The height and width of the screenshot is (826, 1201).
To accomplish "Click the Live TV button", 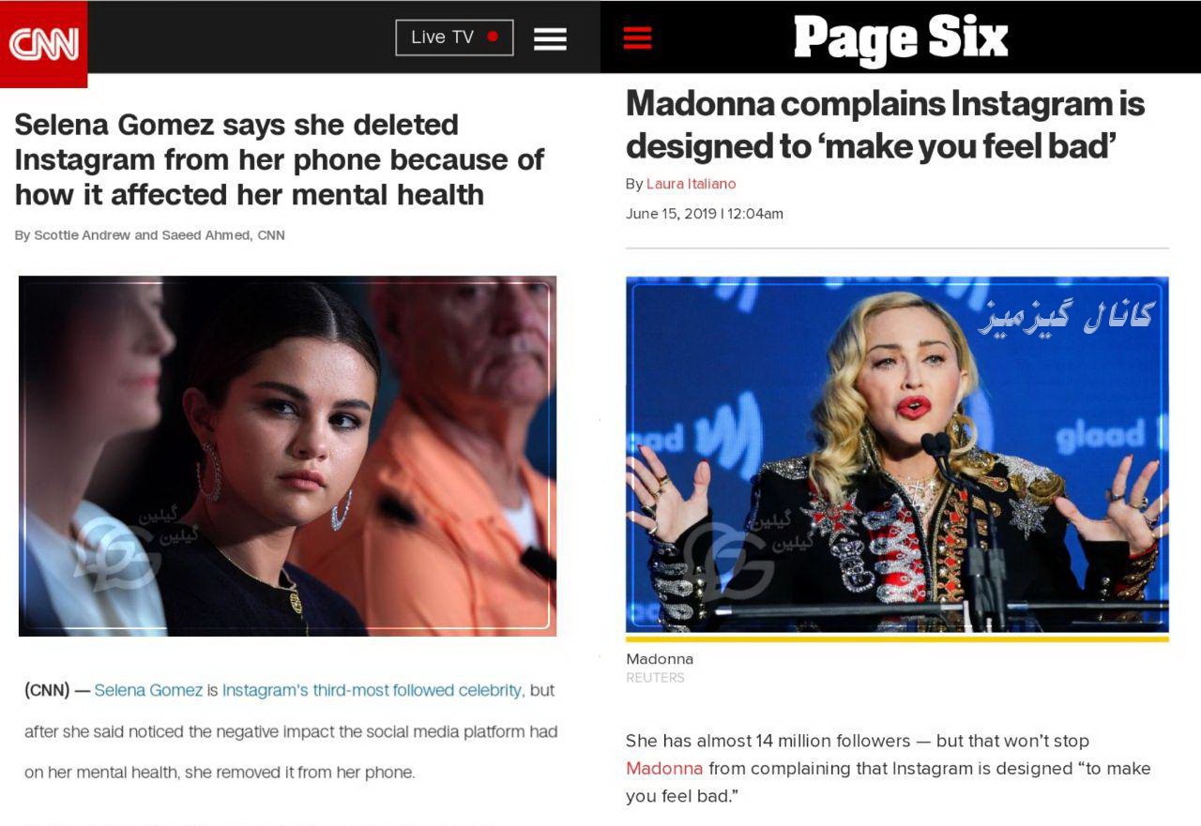I will coord(454,38).
